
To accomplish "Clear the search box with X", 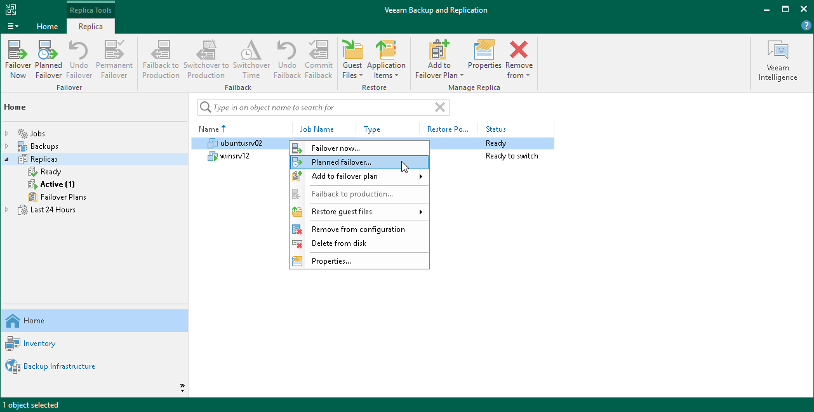I will click(439, 107).
